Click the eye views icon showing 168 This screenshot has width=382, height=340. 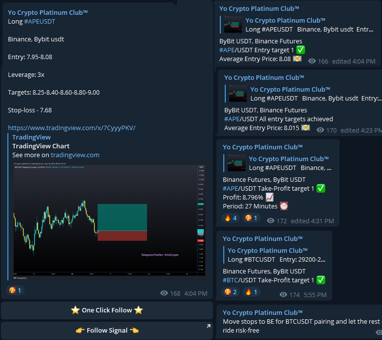click(x=164, y=293)
